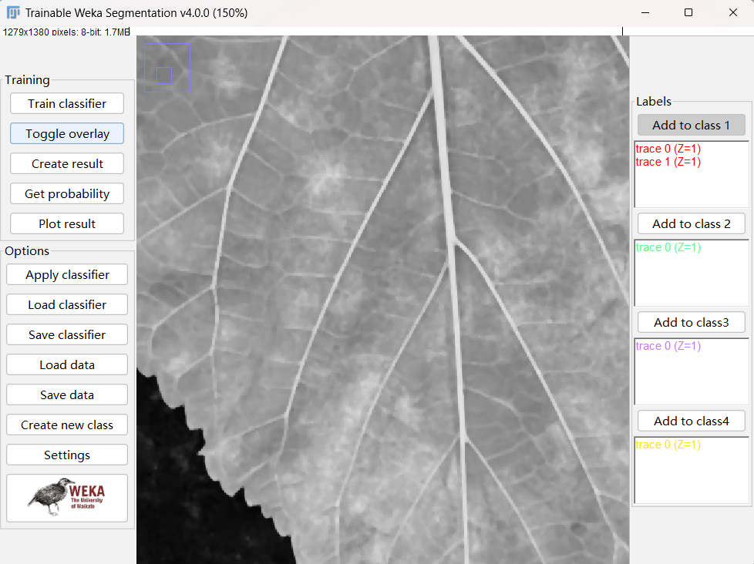Add current selection to class 2
754x564 pixels.
[691, 223]
